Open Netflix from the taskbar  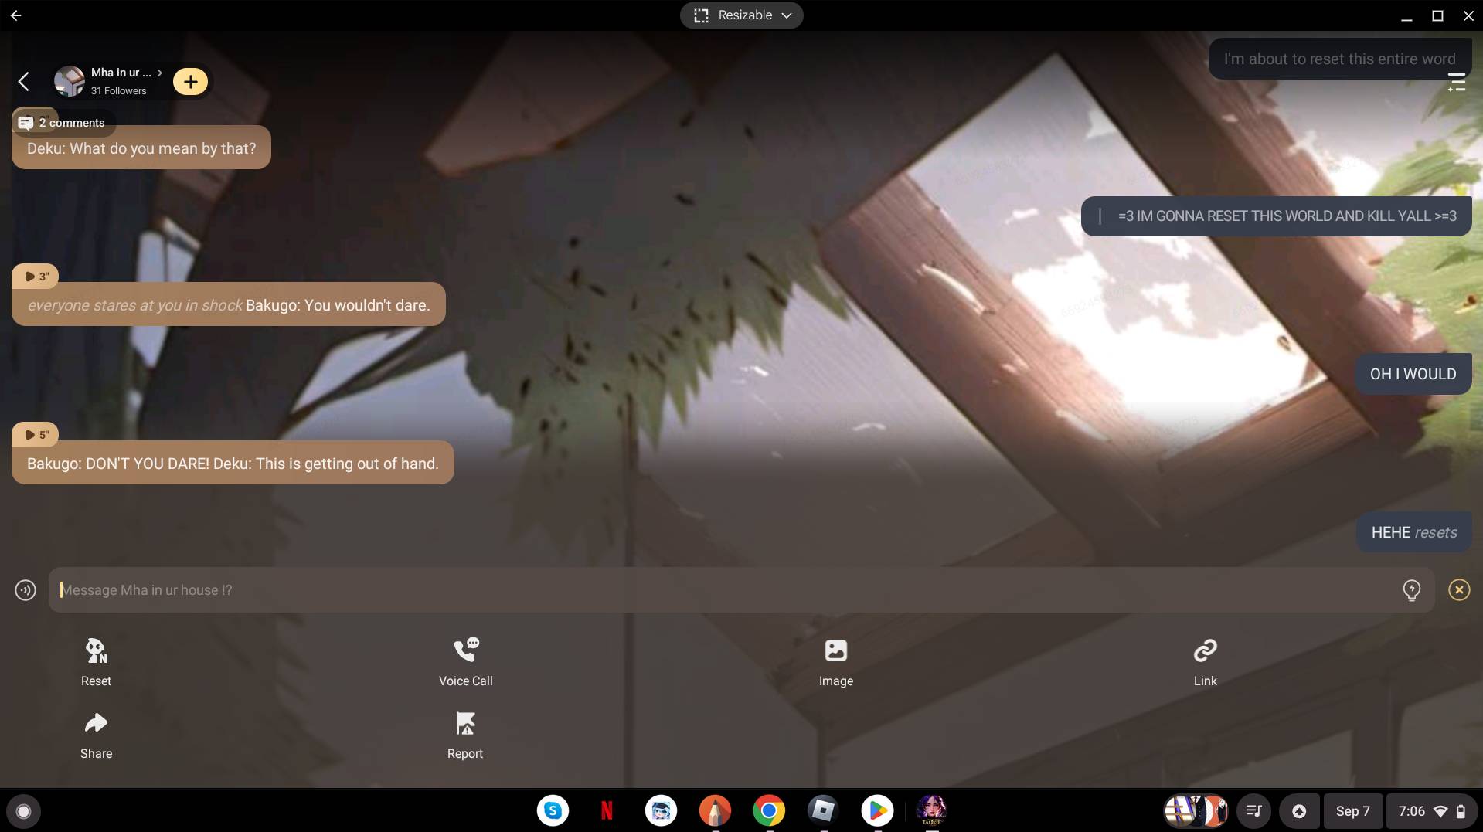607,810
